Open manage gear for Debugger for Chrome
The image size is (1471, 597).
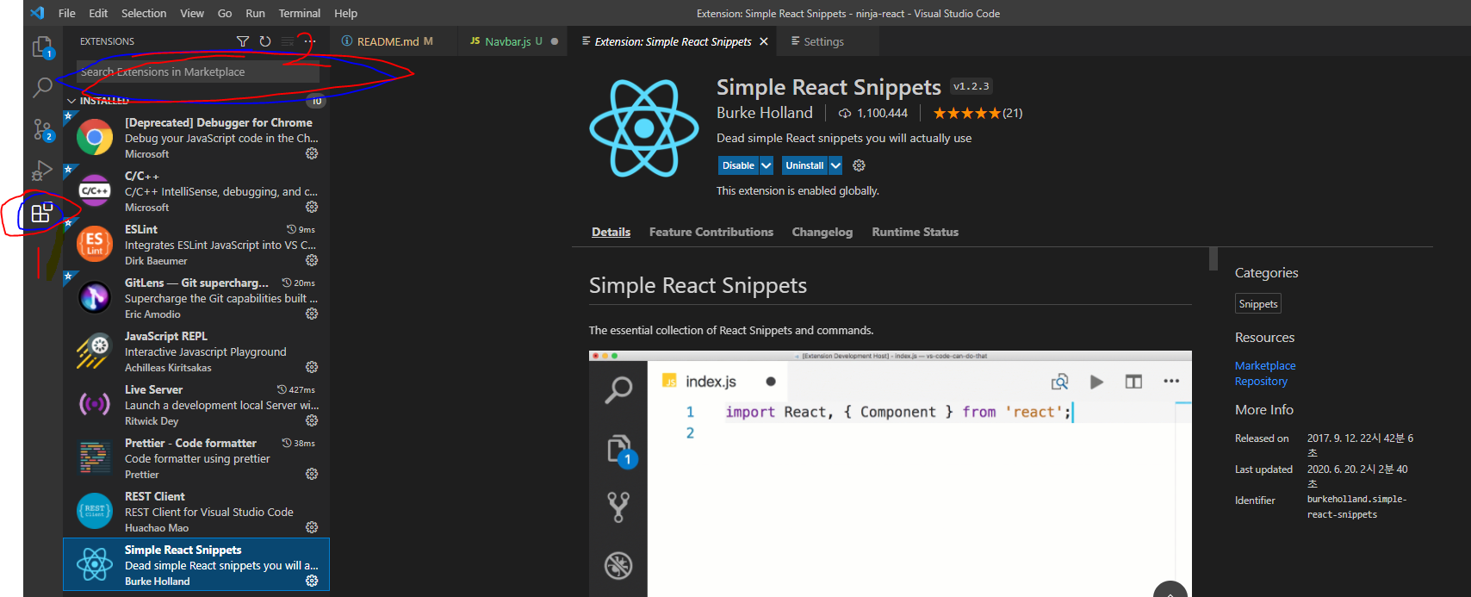coord(312,153)
